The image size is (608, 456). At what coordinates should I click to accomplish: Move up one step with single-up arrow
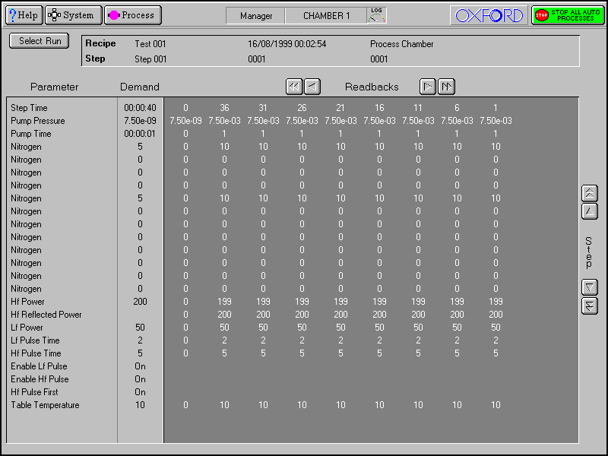point(589,211)
